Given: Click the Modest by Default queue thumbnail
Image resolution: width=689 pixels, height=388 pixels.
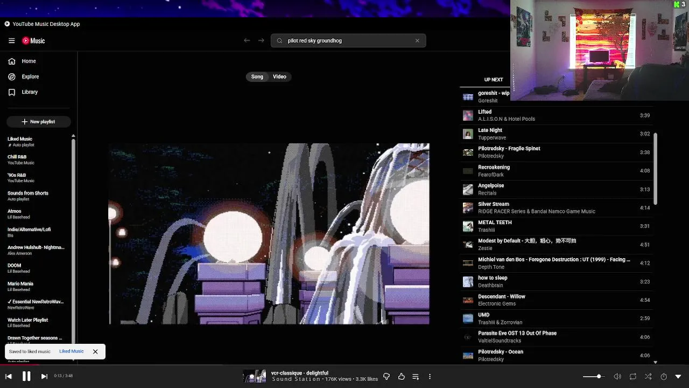Looking at the screenshot, I should click(x=468, y=245).
